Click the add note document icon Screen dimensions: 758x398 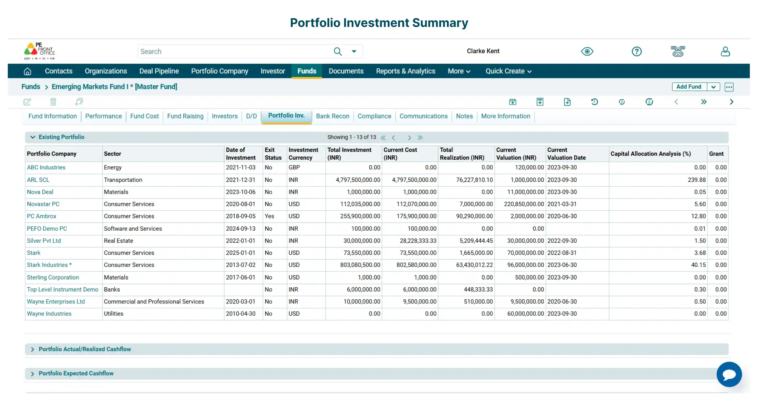[x=540, y=102]
